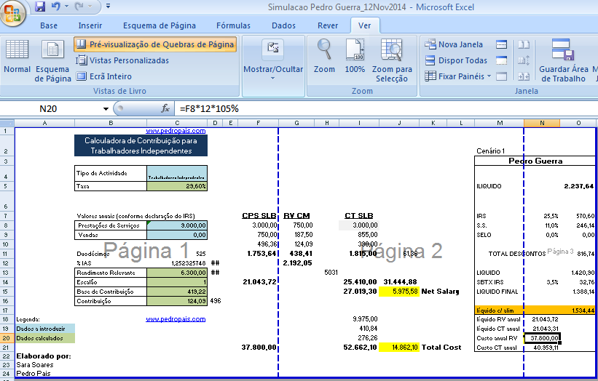Click the Tipo de Actividade value cell
The image size is (598, 381).
point(177,173)
